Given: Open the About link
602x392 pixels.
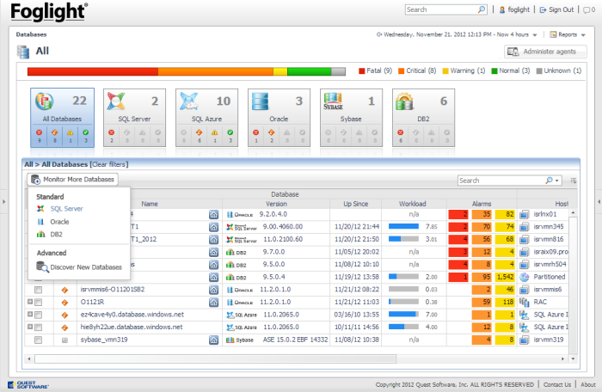Looking at the screenshot, I should 587,384.
